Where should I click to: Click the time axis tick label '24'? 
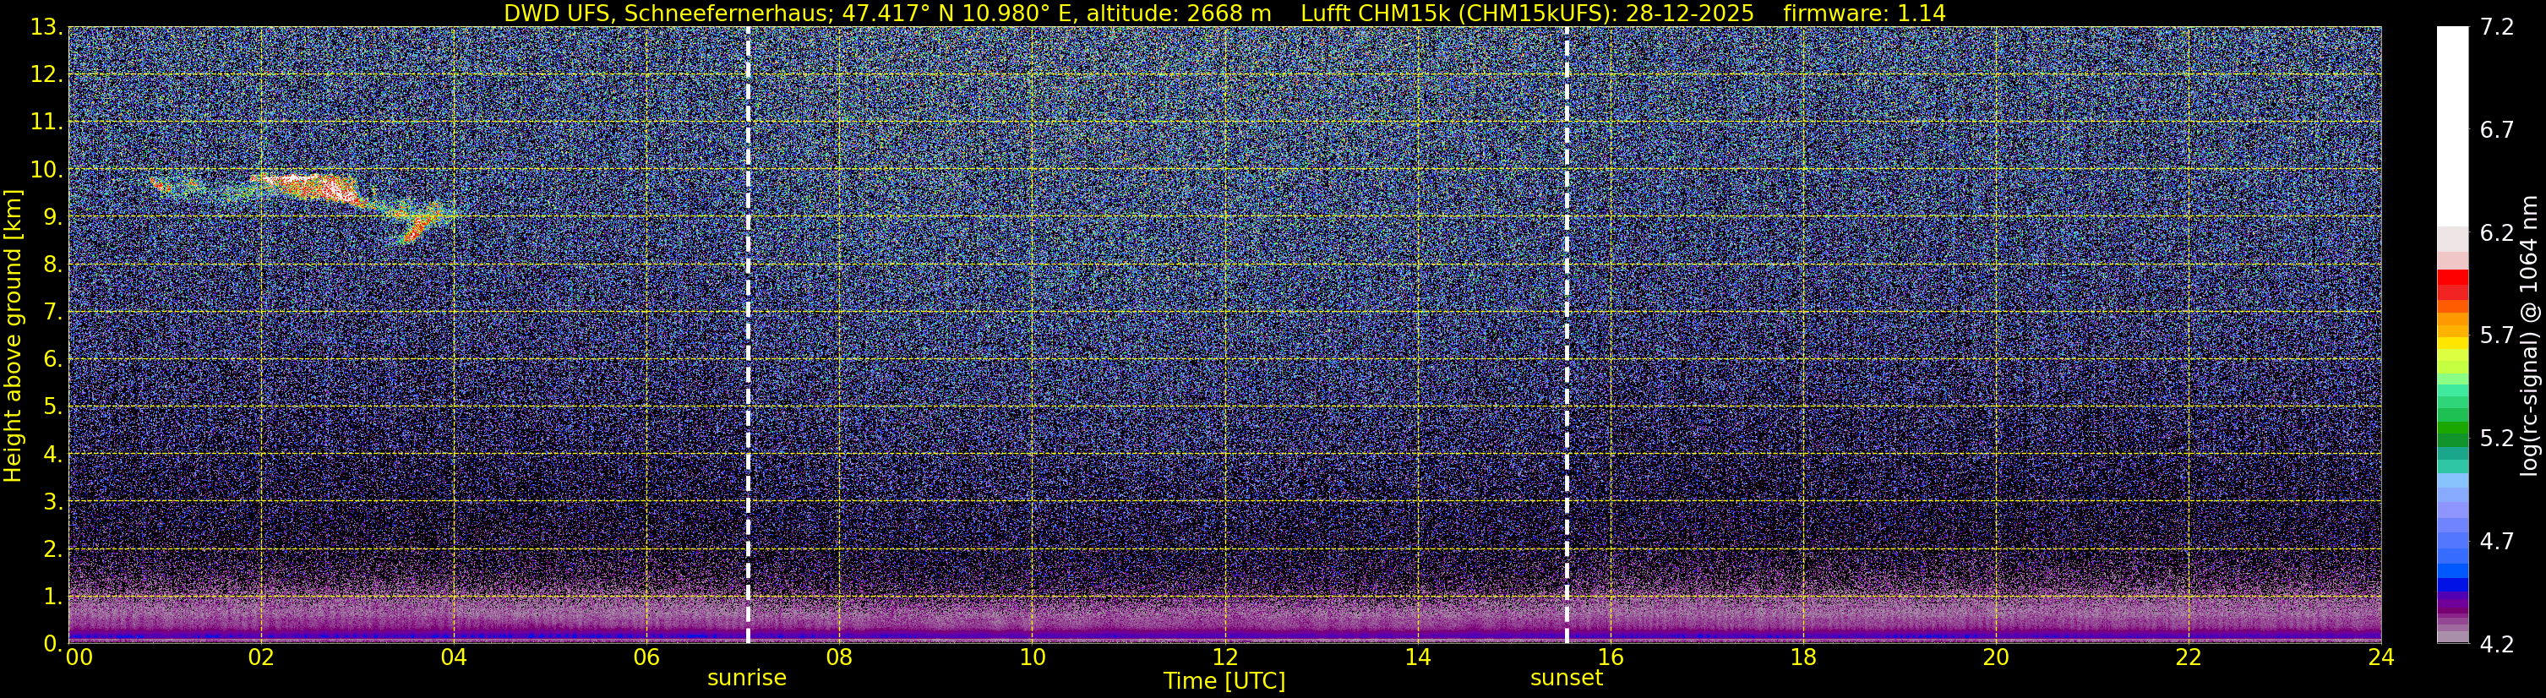click(x=2381, y=657)
